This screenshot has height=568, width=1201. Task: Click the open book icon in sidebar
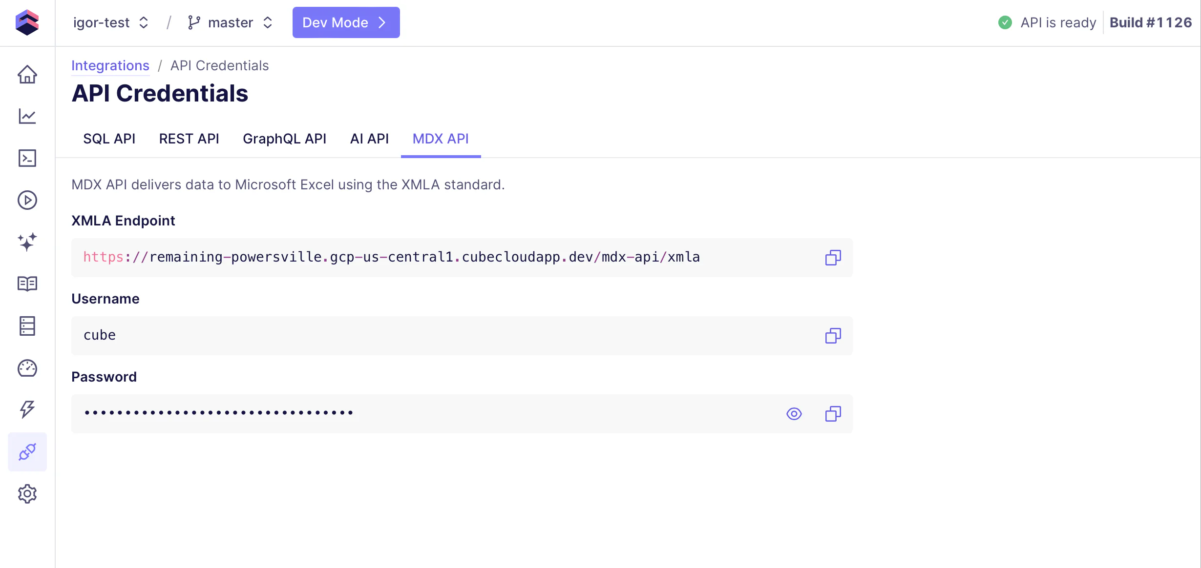27,284
